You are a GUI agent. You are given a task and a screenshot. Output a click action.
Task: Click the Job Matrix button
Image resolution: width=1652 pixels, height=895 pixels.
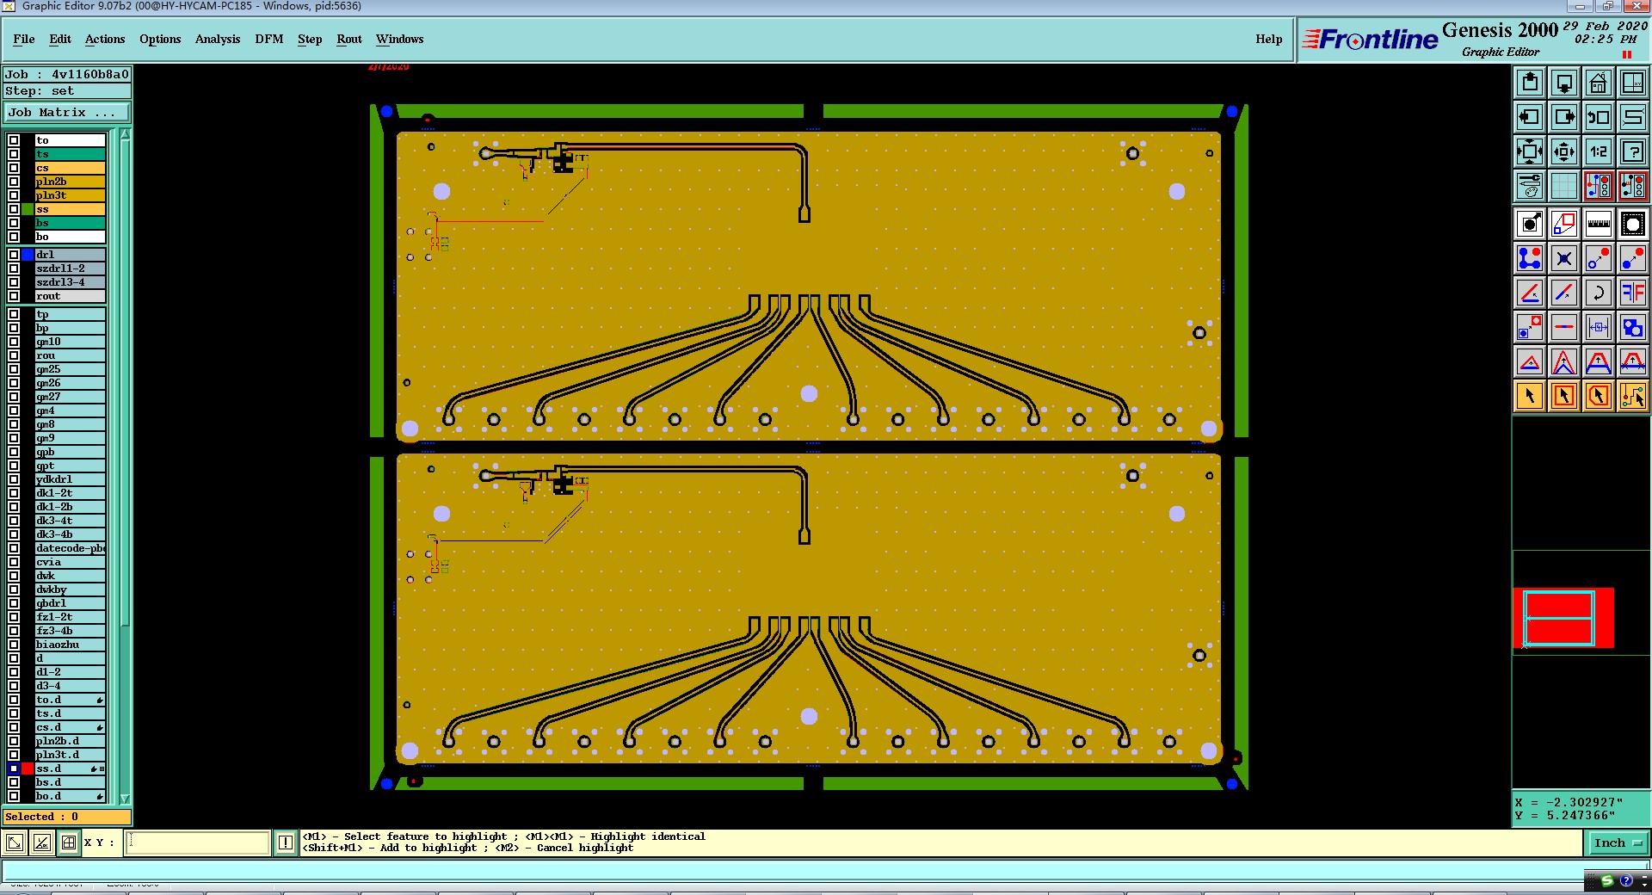67,113
